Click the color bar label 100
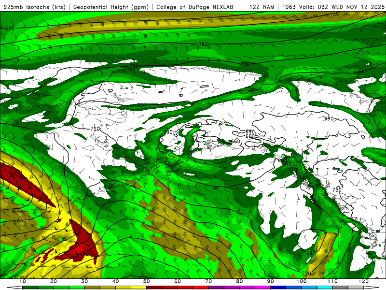 click(302, 281)
